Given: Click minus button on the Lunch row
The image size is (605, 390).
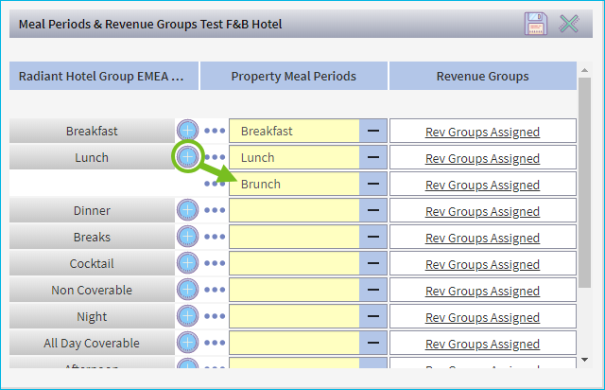Looking at the screenshot, I should 373,158.
